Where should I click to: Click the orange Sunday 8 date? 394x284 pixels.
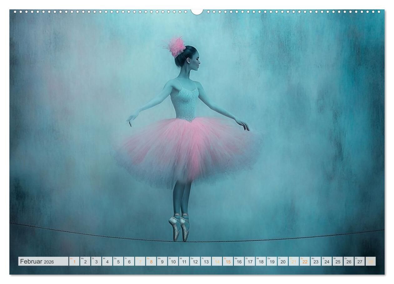coord(151,261)
